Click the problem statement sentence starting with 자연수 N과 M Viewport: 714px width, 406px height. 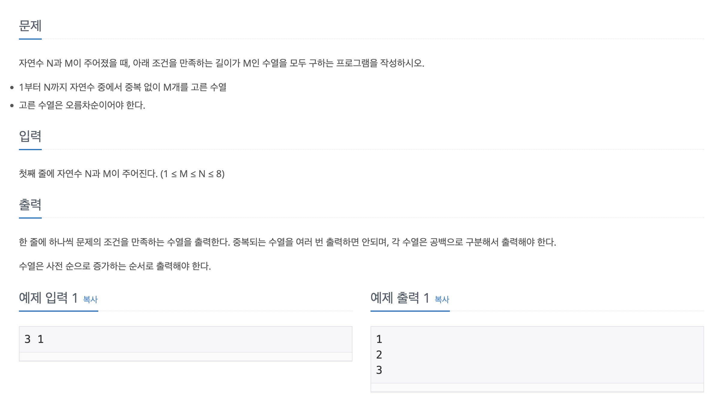coord(221,63)
